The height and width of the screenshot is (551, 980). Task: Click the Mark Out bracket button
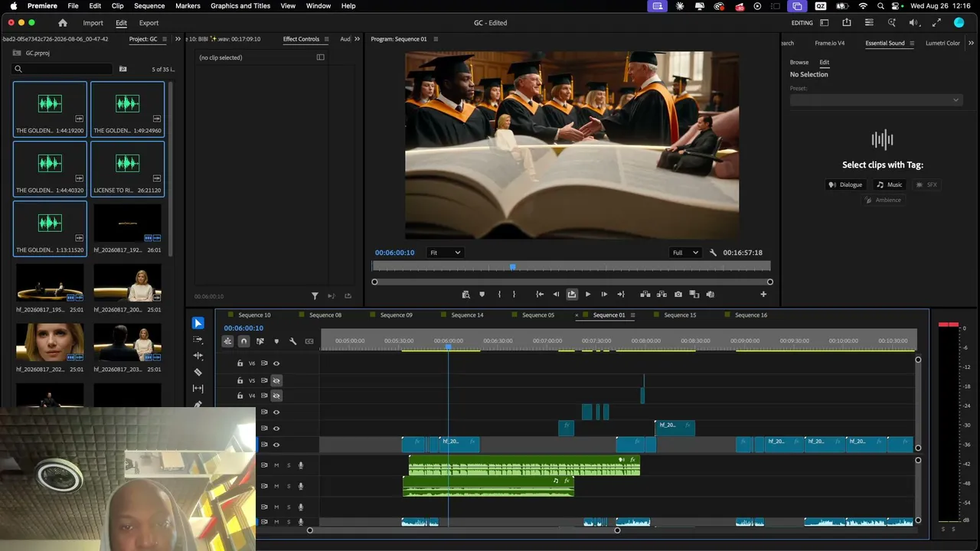point(514,295)
